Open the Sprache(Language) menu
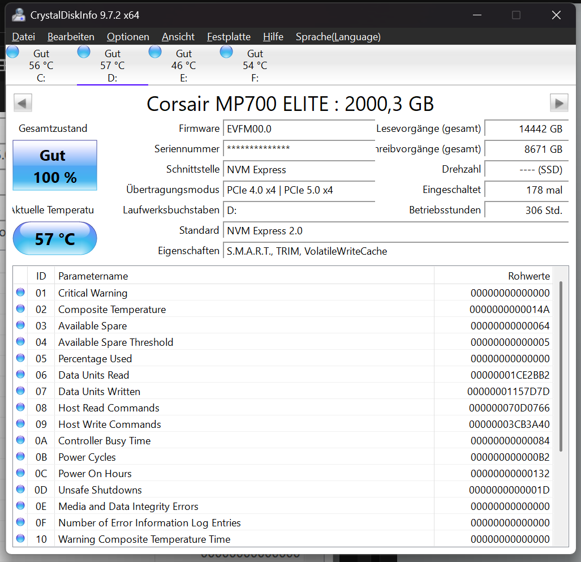Viewport: 581px width, 562px height. [338, 37]
